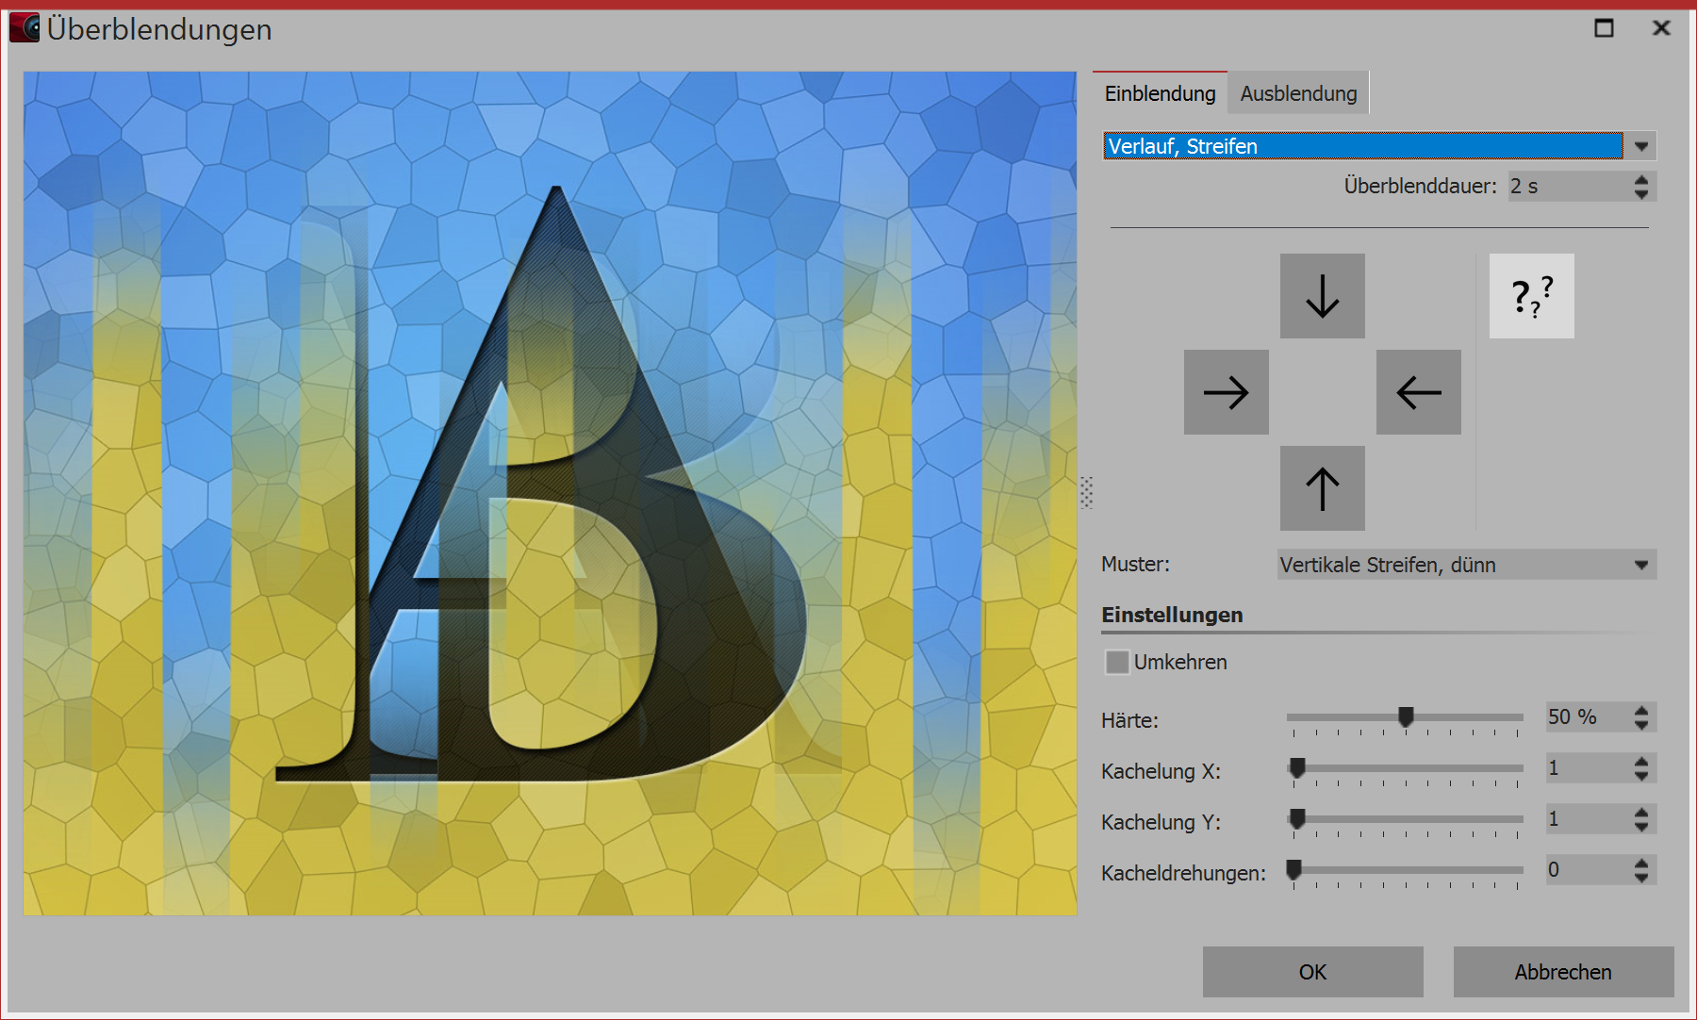Switch to the Ausblendung tab
The height and width of the screenshot is (1020, 1697).
1298,93
